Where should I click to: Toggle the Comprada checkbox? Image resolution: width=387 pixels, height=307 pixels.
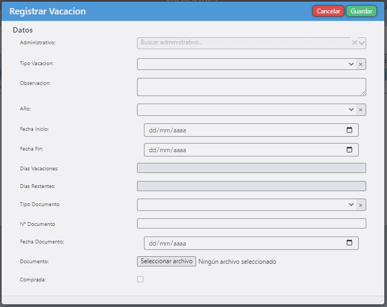click(x=140, y=279)
